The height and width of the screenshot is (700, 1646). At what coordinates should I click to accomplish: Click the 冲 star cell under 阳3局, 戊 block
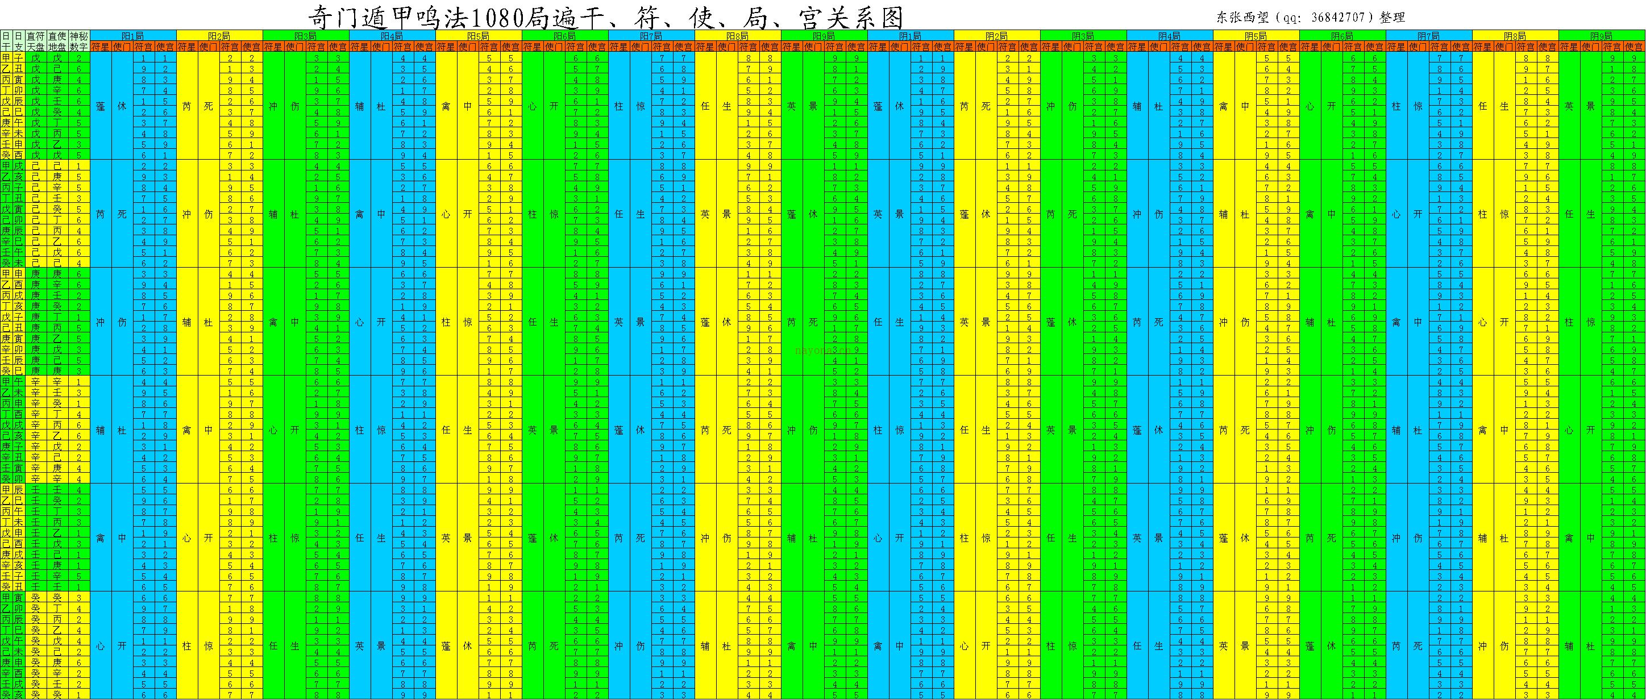pos(273,106)
